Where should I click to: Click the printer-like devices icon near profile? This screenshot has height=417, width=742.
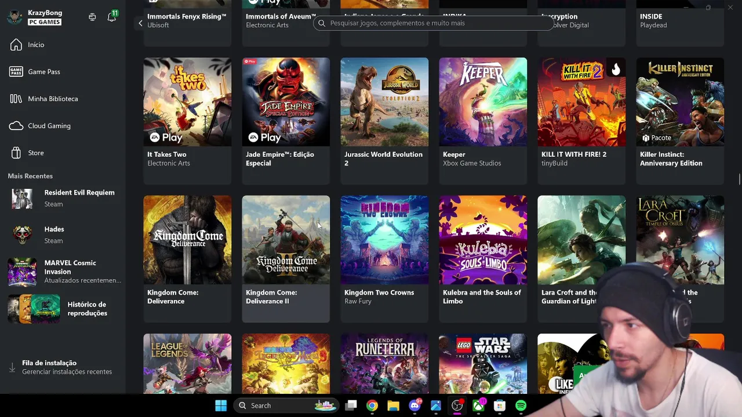(x=92, y=17)
